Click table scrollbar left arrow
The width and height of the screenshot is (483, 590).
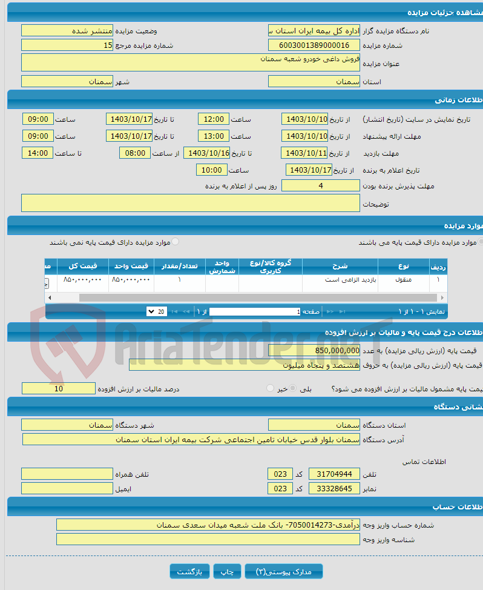[x=50, y=297]
